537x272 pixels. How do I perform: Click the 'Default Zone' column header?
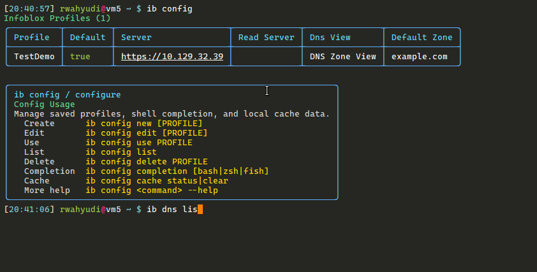click(x=422, y=38)
